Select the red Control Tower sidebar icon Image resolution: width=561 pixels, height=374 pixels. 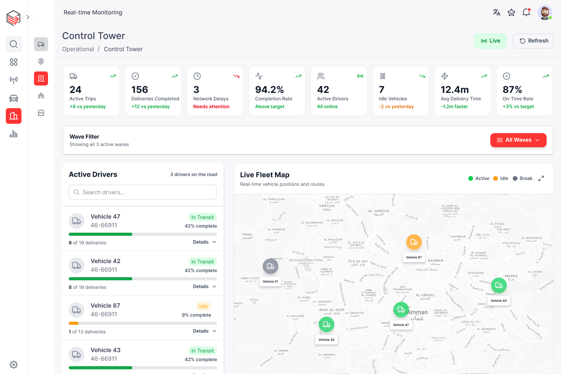(41, 78)
